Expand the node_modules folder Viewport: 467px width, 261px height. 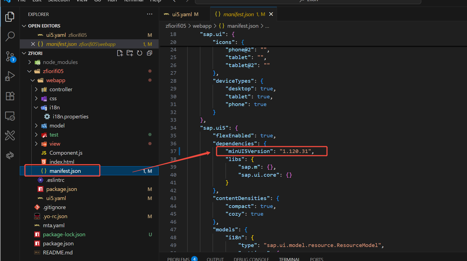29,62
